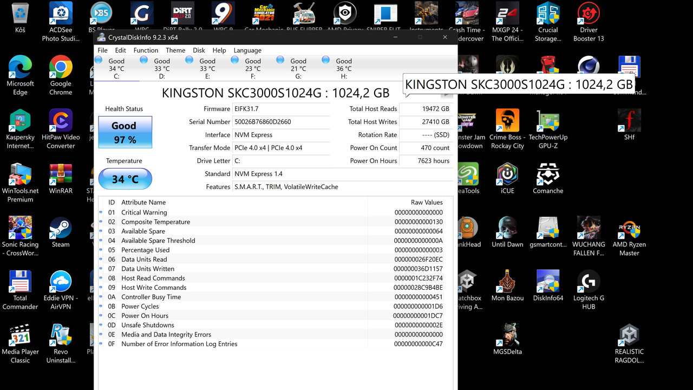The width and height of the screenshot is (693, 390).
Task: Launch WinTools.net Premium shortcut
Action: 20,183
